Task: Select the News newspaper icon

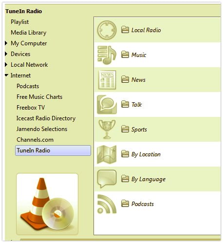Action: click(x=107, y=80)
